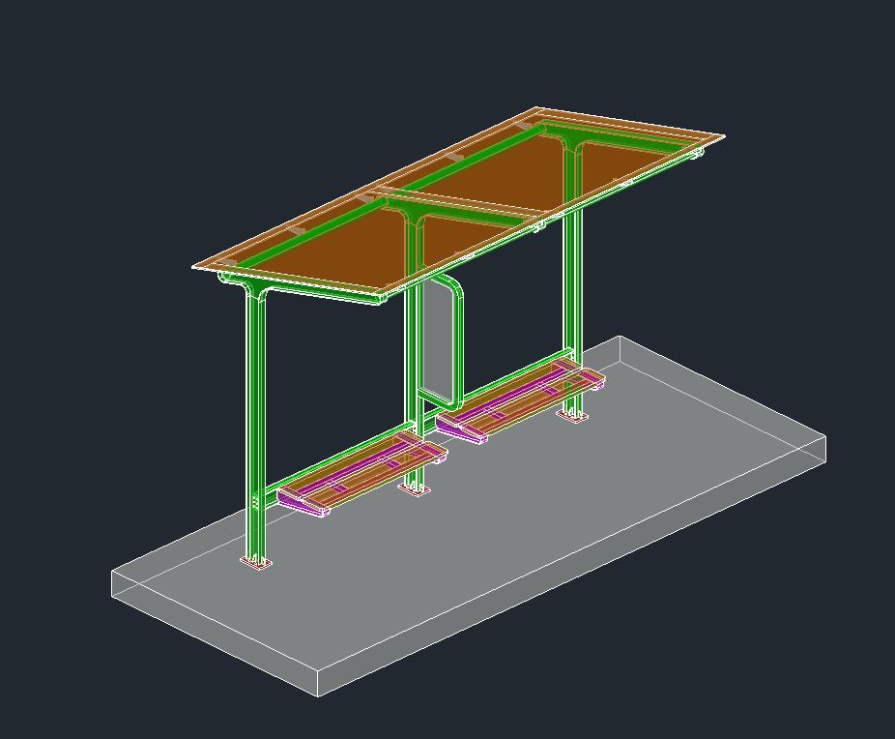Viewport: 895px width, 739px height.
Task: Select the middle post's red base plate
Action: pyautogui.click(x=415, y=489)
